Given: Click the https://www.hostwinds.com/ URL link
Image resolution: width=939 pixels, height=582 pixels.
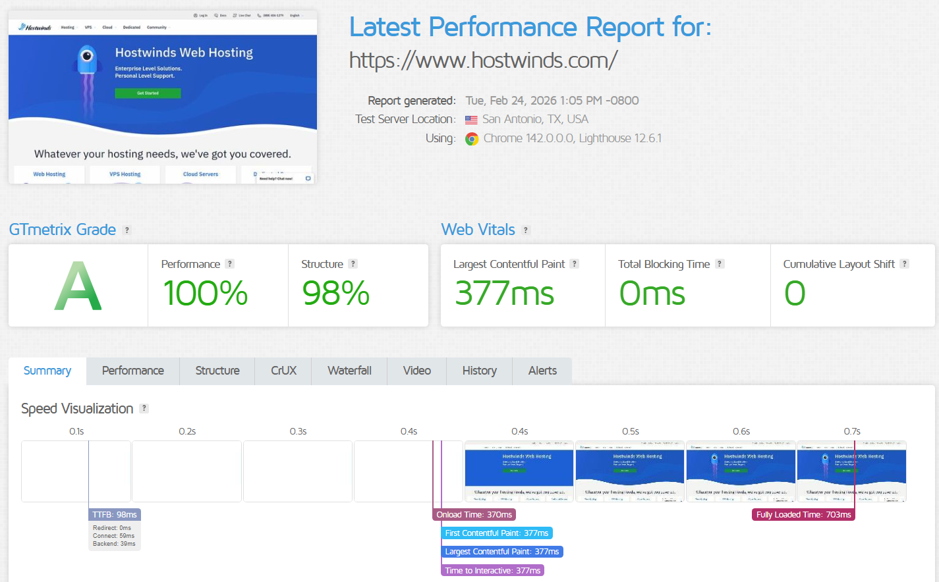Looking at the screenshot, I should tap(483, 61).
